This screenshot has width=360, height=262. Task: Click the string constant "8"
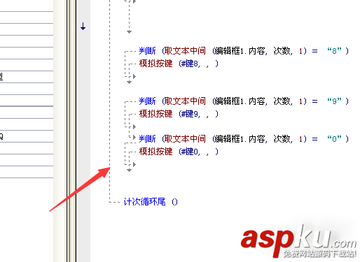[x=334, y=50]
